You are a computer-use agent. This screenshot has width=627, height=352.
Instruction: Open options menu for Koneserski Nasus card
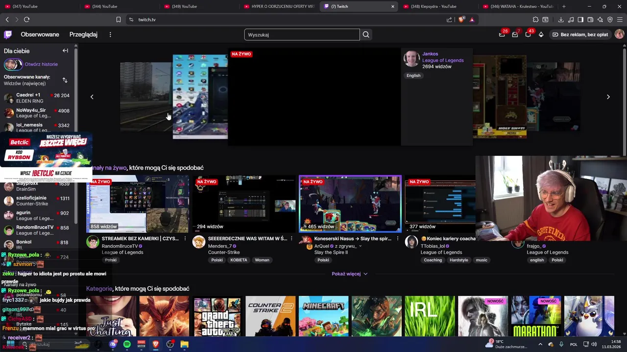click(x=397, y=239)
